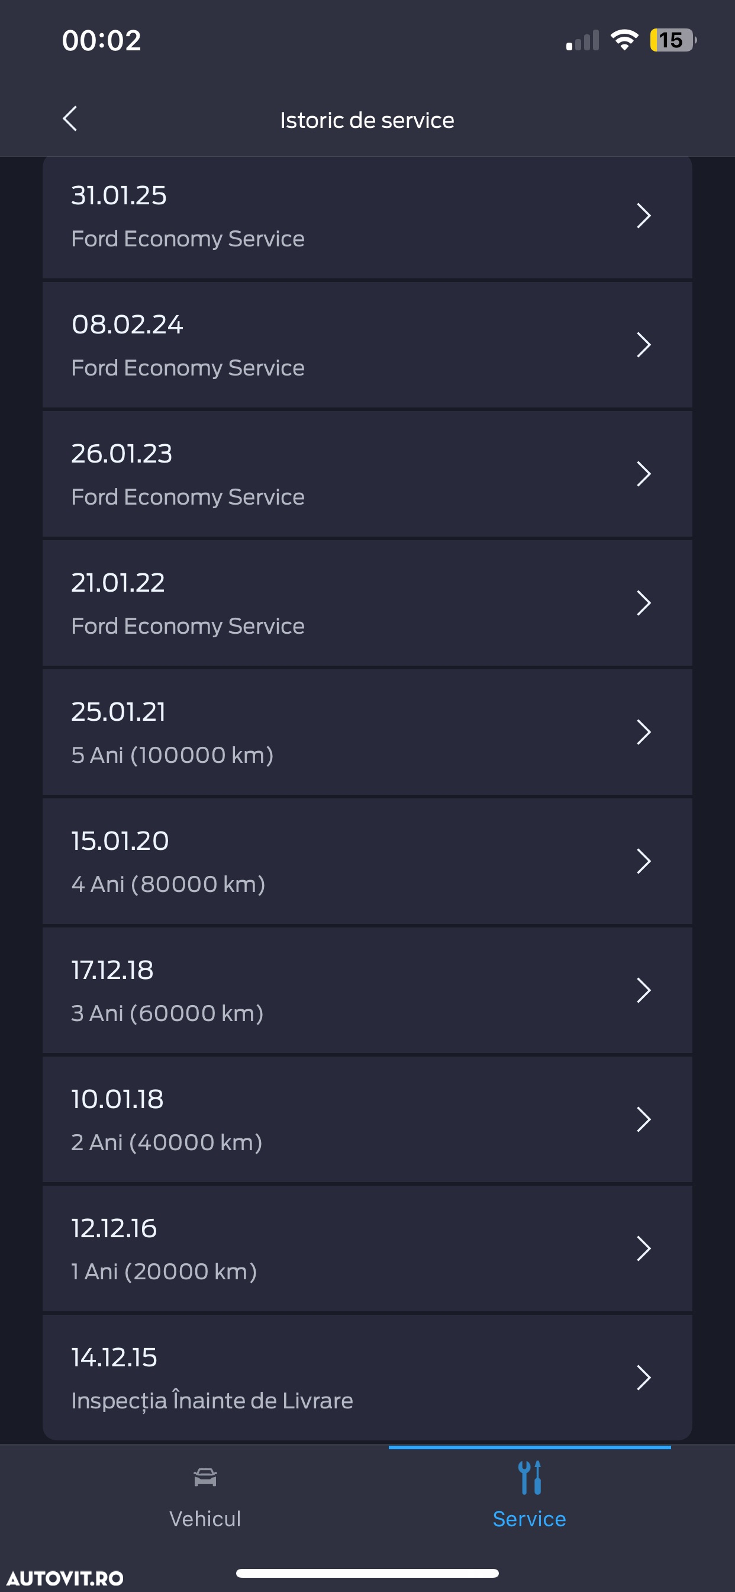
Task: Tap the home indicator bar
Action: pyautogui.click(x=367, y=1573)
